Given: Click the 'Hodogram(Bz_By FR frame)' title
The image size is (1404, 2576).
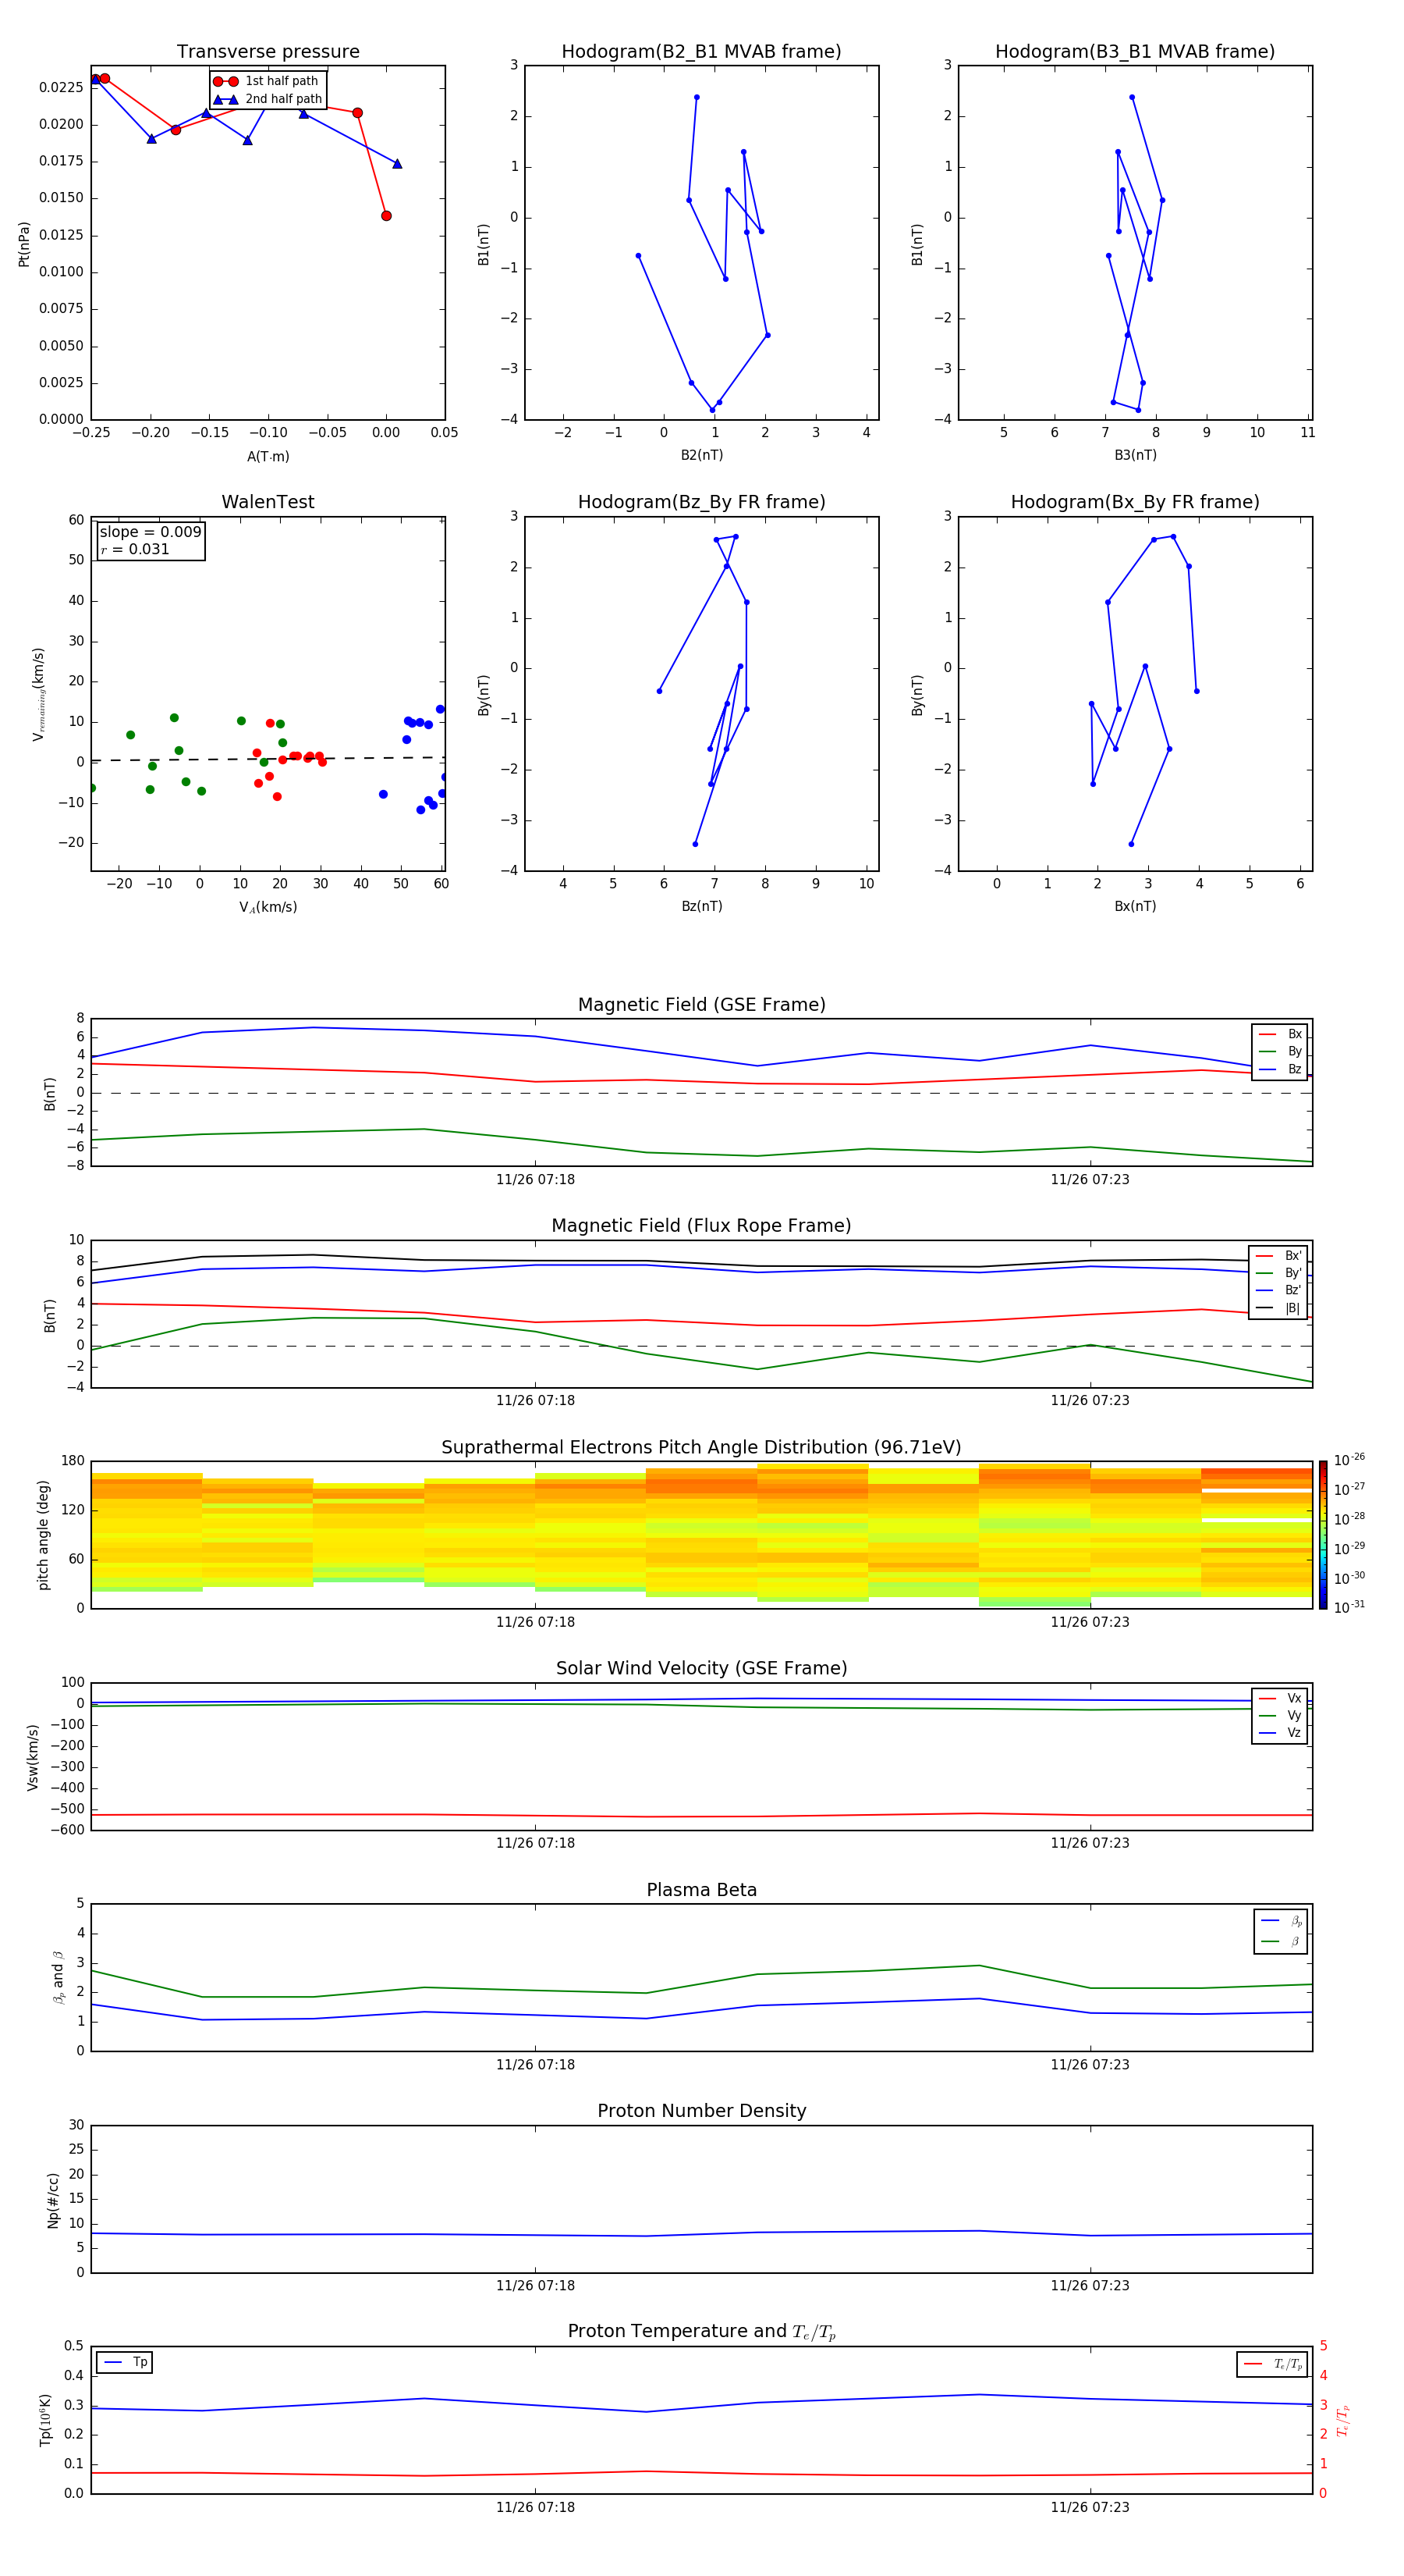Looking at the screenshot, I should (x=701, y=502).
